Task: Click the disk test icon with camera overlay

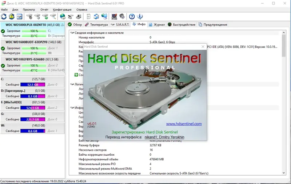Action: pos(29,16)
